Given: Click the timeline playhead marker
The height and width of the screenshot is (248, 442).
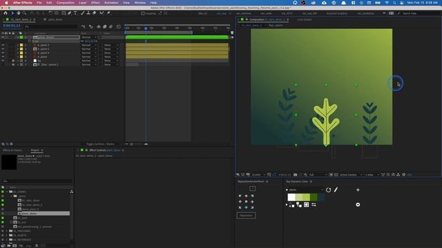Looking at the screenshot, I should [x=146, y=28].
